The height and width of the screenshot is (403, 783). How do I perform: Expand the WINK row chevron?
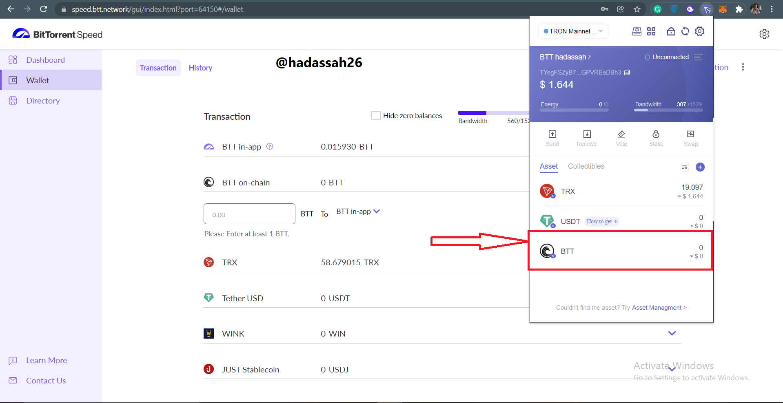pos(672,333)
